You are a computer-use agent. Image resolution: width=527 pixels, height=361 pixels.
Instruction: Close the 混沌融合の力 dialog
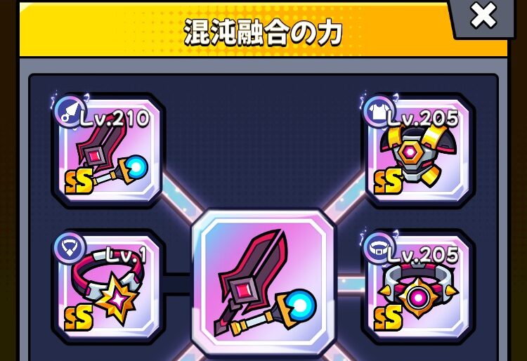[483, 16]
